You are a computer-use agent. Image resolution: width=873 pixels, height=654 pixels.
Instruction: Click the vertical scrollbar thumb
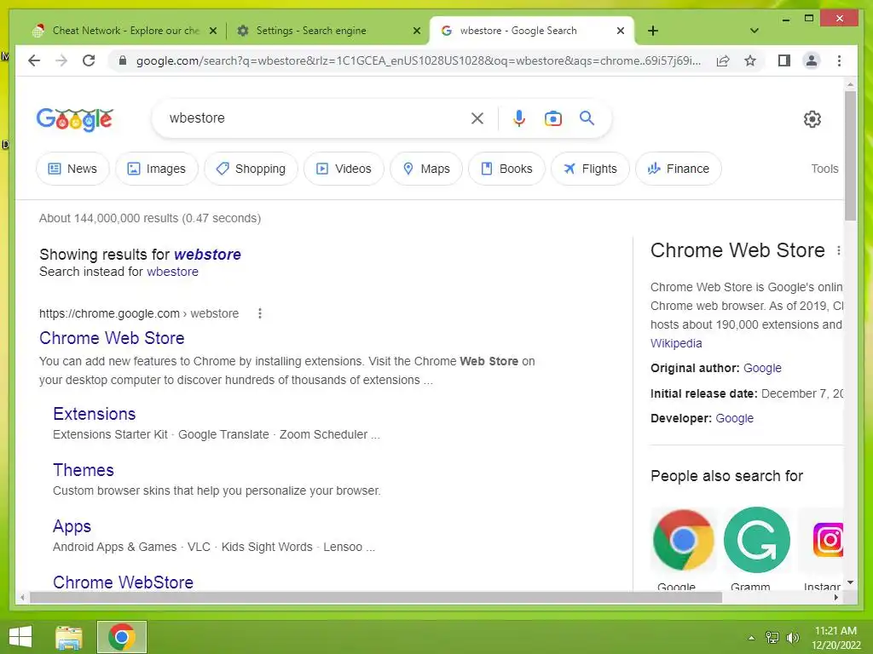pyautogui.click(x=850, y=156)
